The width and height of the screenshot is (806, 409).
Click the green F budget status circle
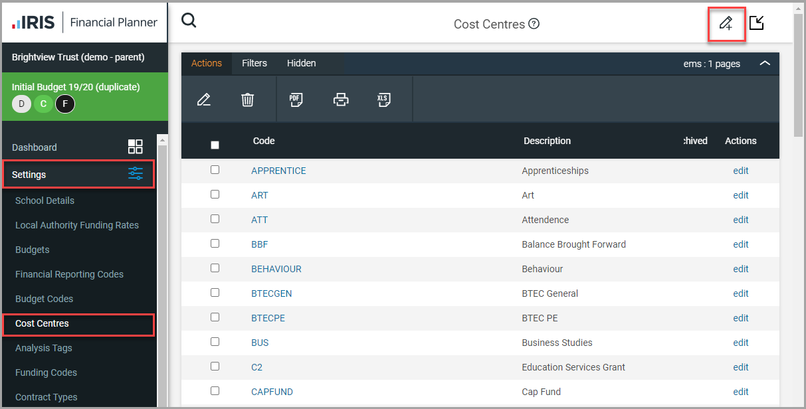click(64, 104)
